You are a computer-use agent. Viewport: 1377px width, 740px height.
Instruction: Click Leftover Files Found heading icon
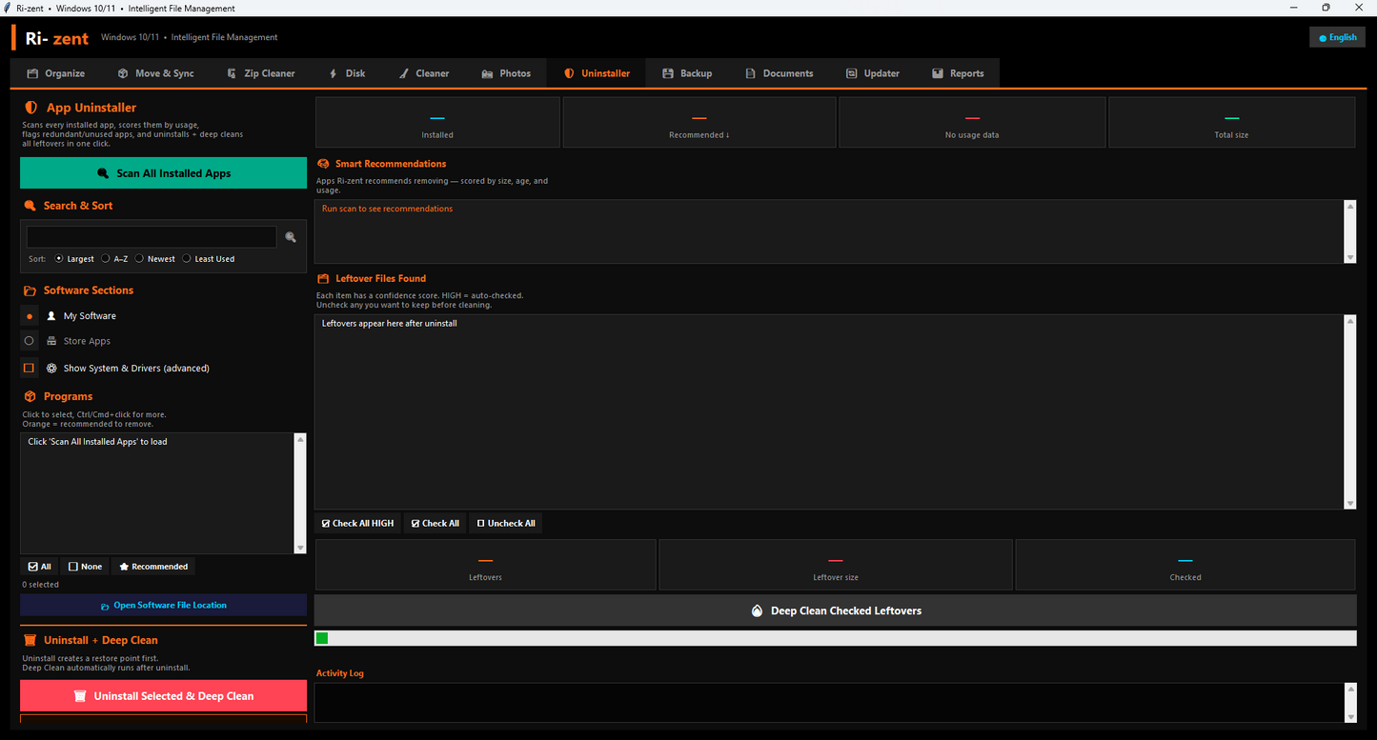pos(323,278)
